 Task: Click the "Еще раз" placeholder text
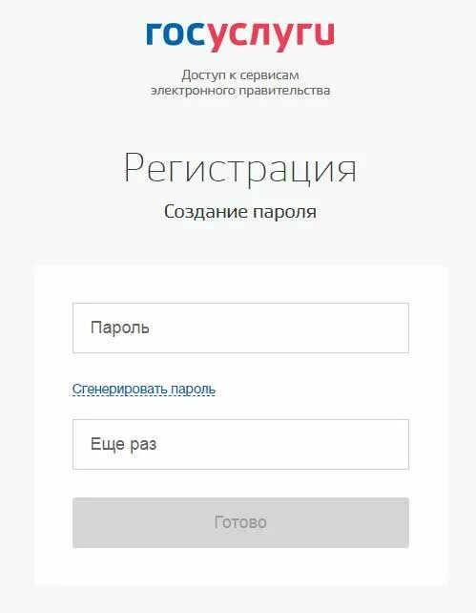(123, 444)
